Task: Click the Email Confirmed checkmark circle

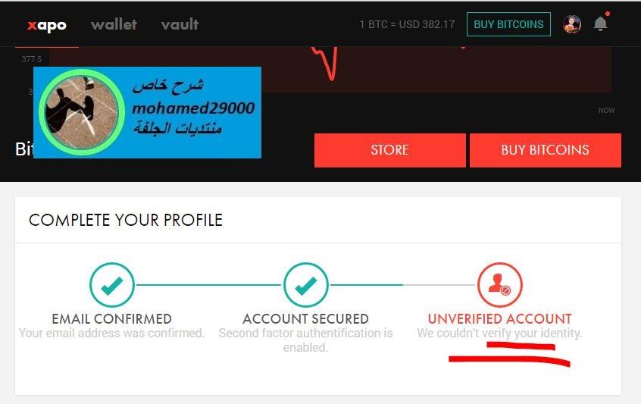Action: click(112, 285)
